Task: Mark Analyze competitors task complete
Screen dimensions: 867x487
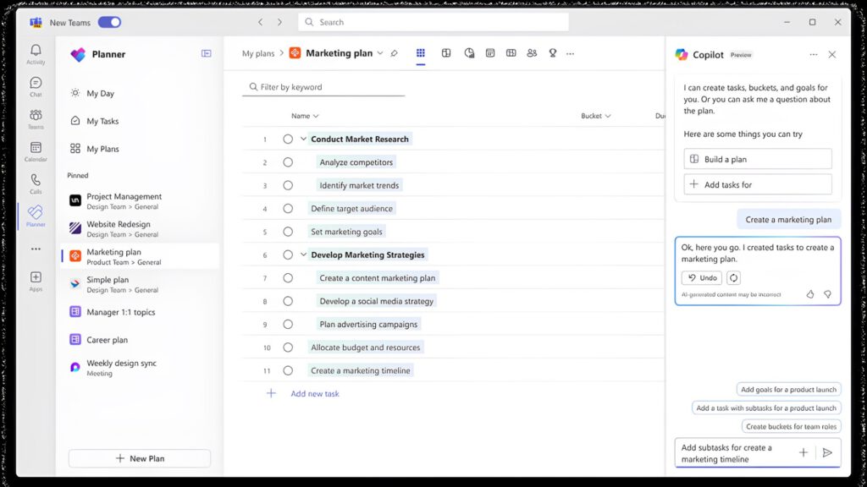Action: pyautogui.click(x=288, y=162)
